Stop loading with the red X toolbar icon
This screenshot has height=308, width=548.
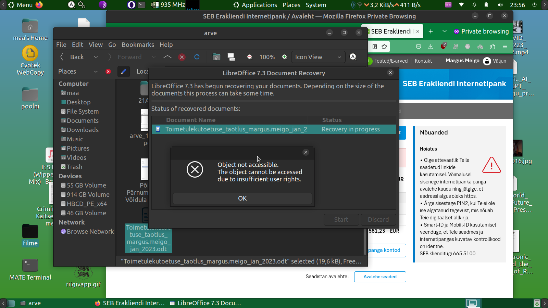tap(182, 57)
